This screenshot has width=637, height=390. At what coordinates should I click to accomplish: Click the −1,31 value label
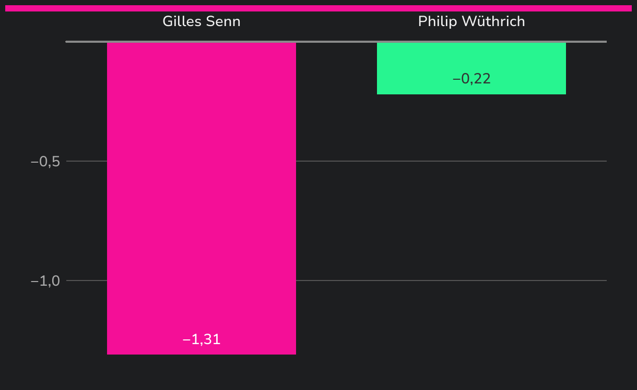click(x=201, y=339)
